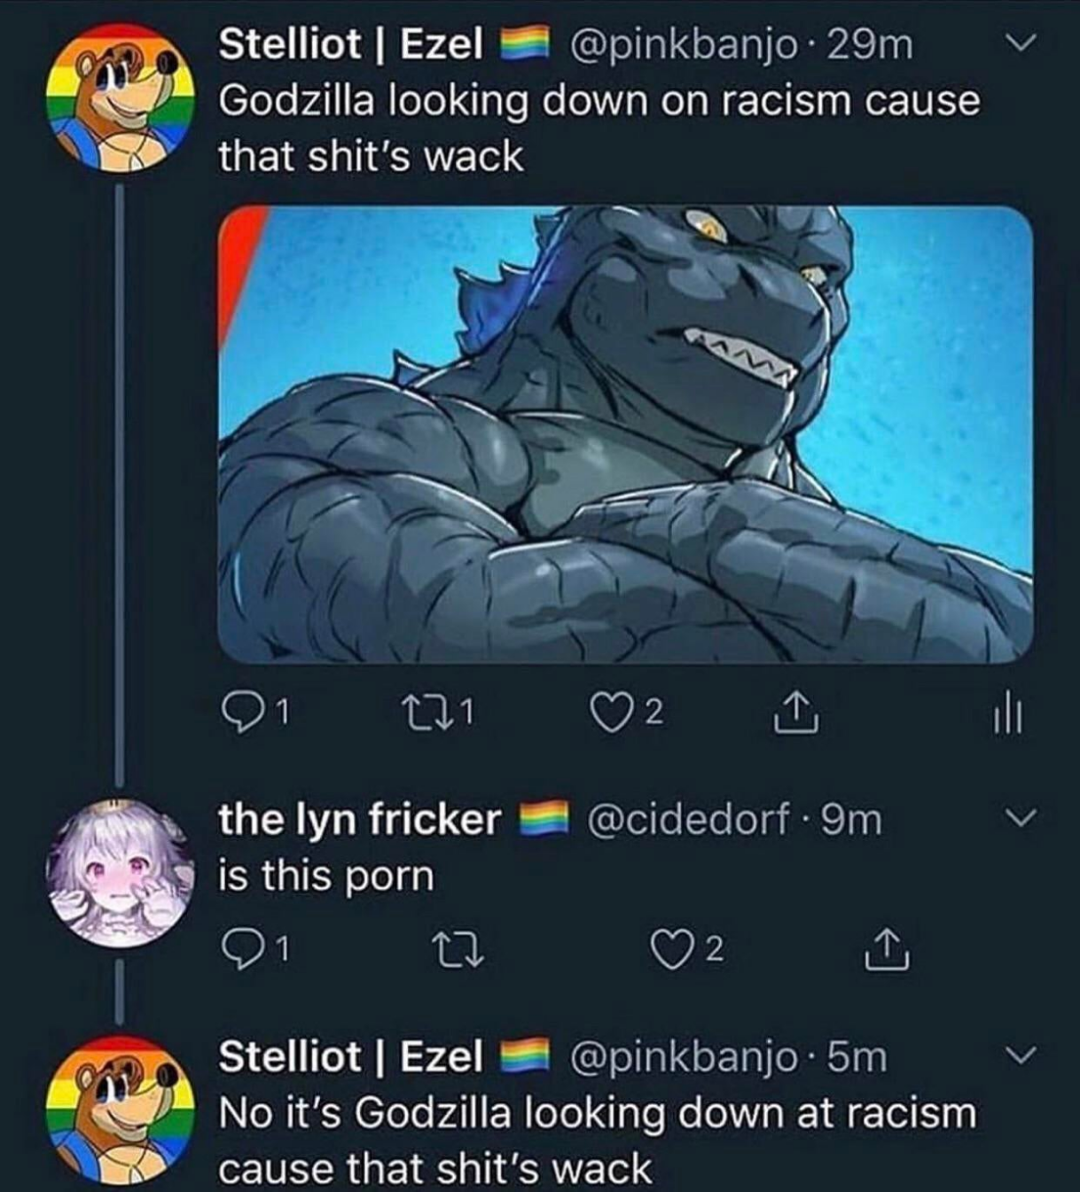Open the Godzilla artwork image

coord(625,434)
